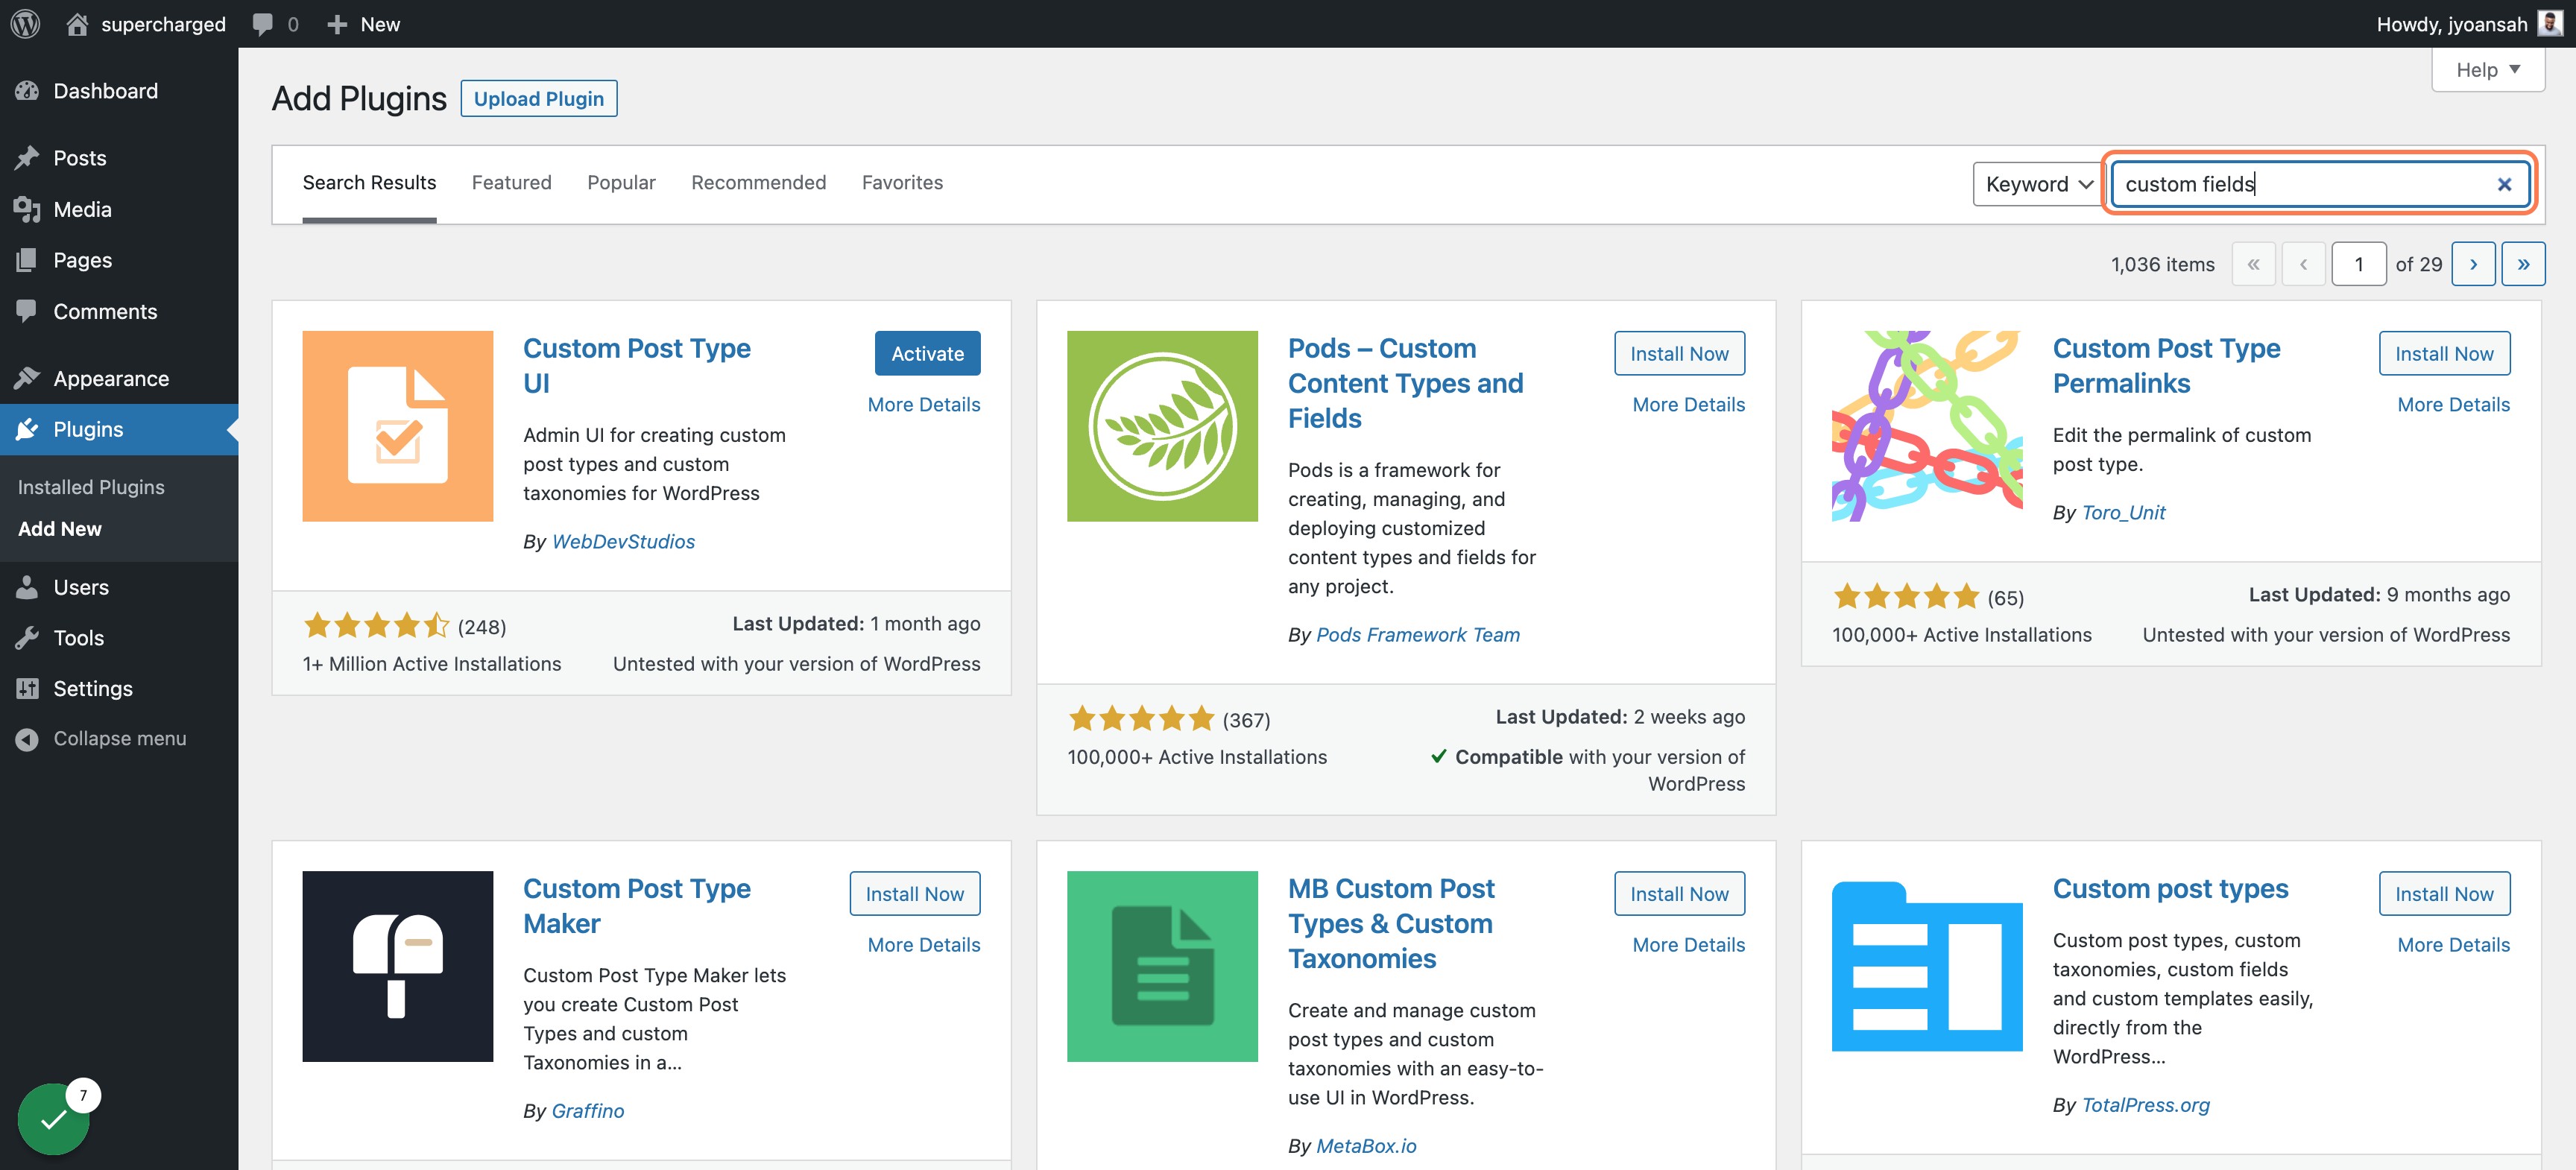The width and height of the screenshot is (2576, 1170).
Task: Switch to the Recommended tab
Action: [758, 183]
